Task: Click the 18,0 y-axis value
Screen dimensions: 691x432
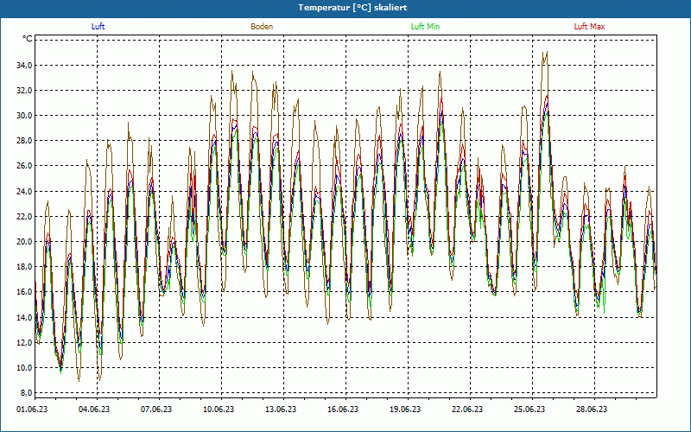Action: pos(24,267)
